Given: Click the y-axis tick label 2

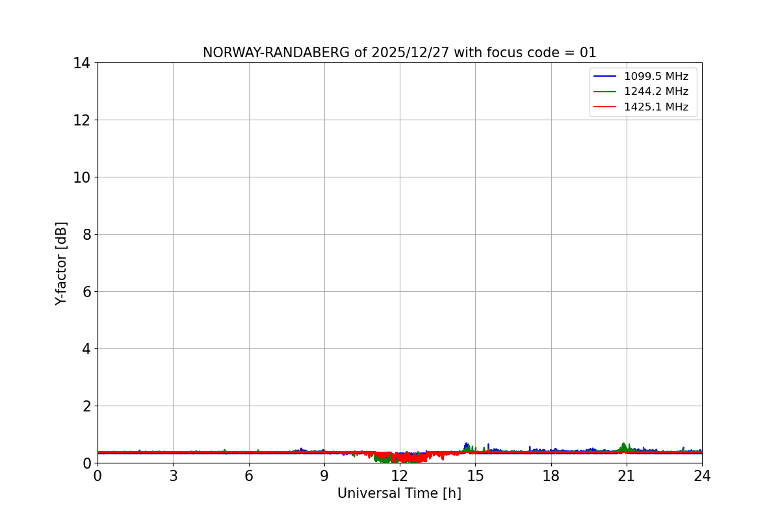Looking at the screenshot, I should (86, 406).
